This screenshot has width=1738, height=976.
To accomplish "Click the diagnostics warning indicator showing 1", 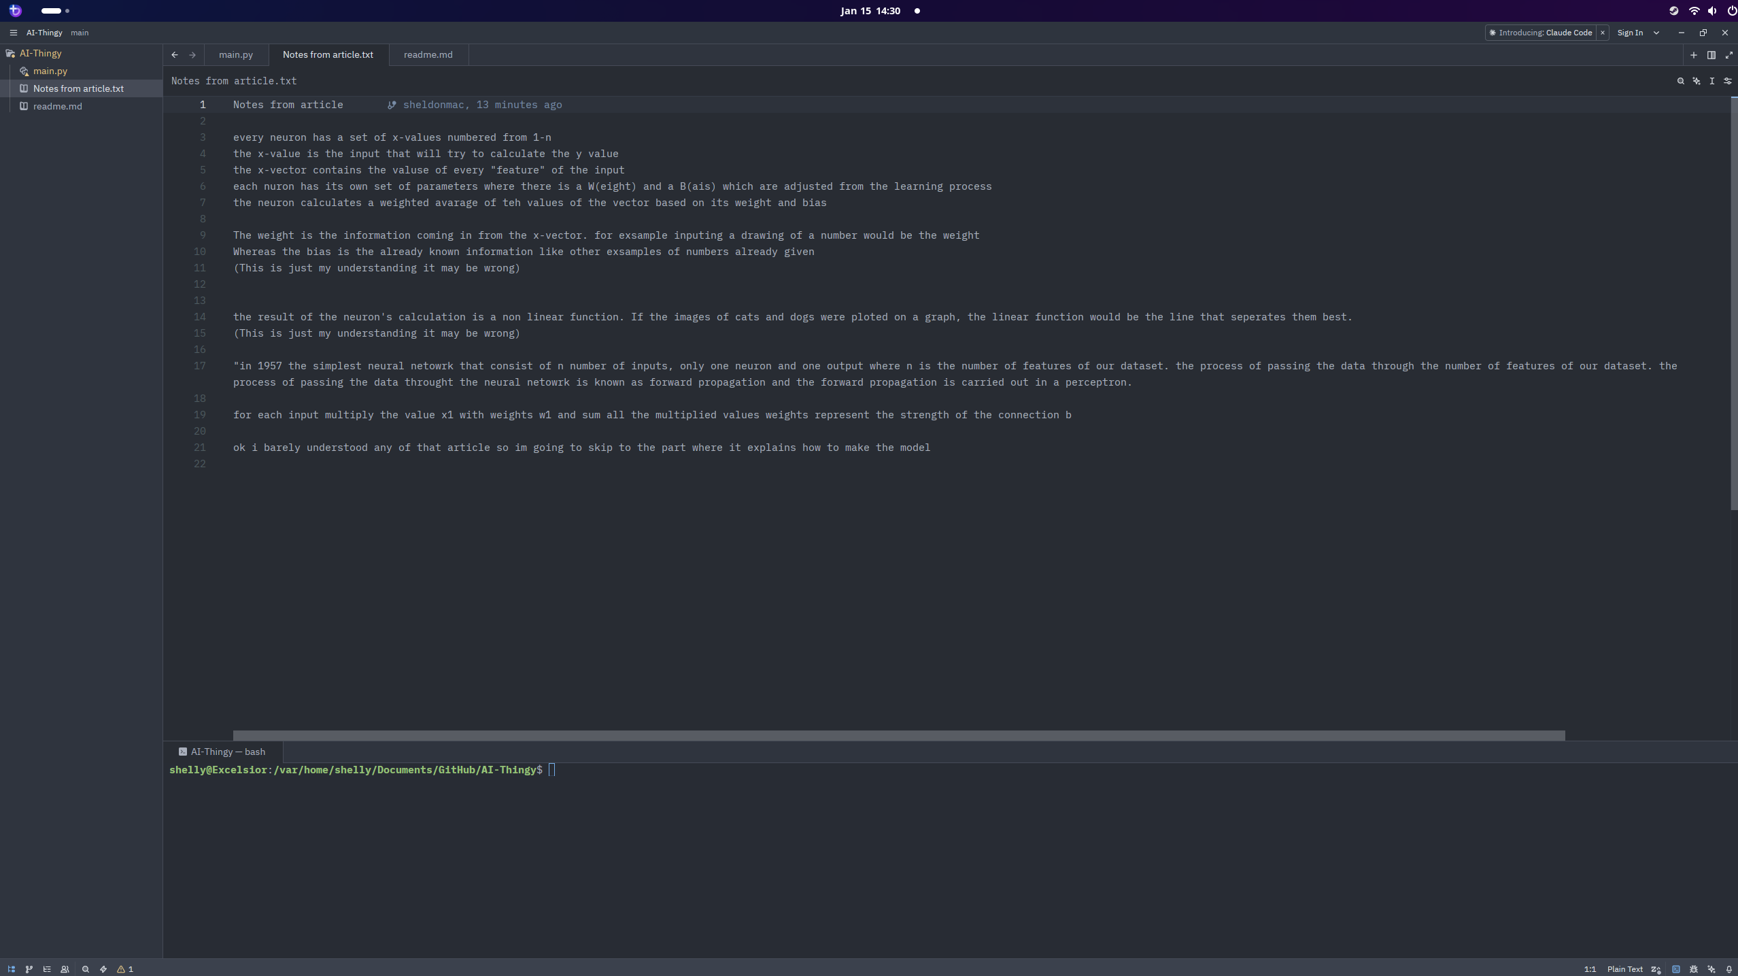I will pos(125,969).
